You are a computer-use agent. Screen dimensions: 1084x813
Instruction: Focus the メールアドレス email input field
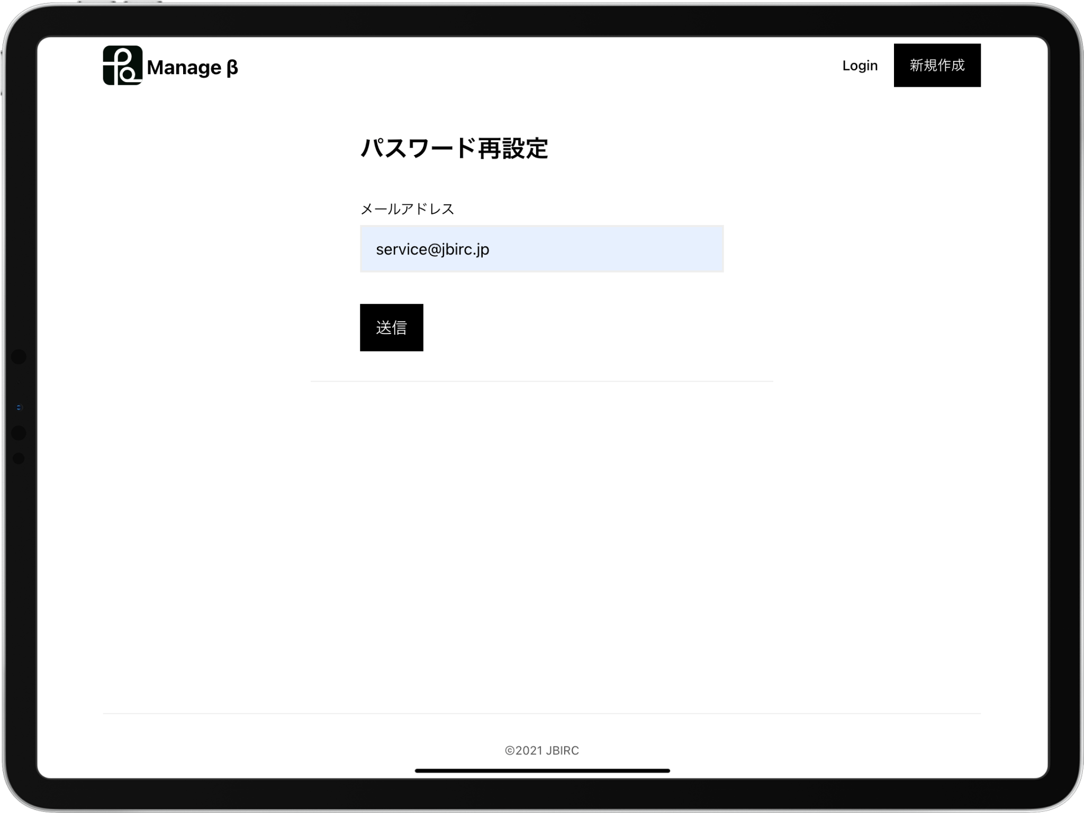click(x=541, y=249)
